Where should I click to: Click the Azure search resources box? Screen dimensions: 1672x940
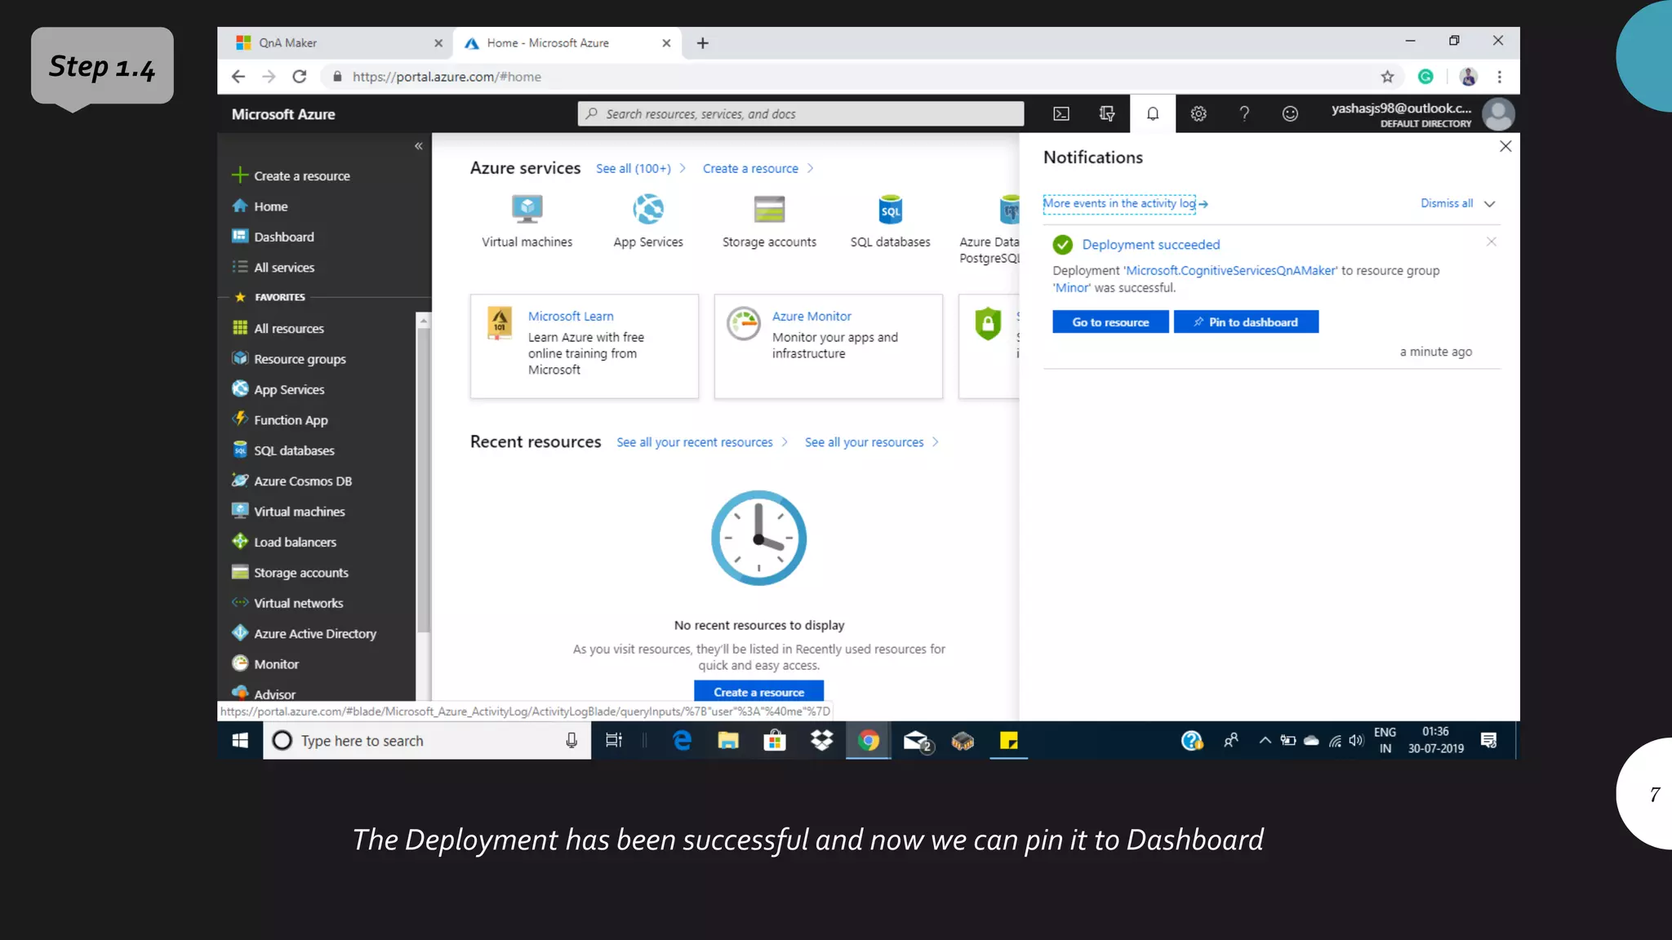point(801,114)
